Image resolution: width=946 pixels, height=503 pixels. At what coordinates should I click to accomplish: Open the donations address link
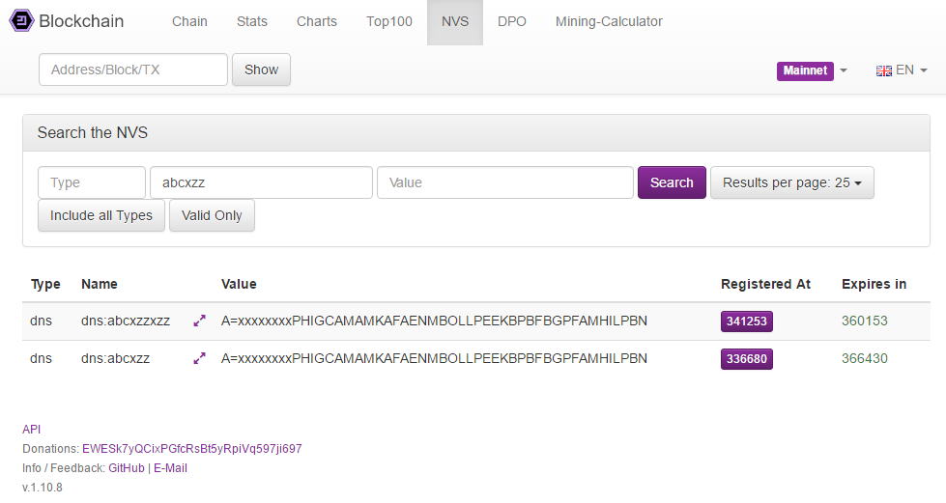[x=192, y=449]
